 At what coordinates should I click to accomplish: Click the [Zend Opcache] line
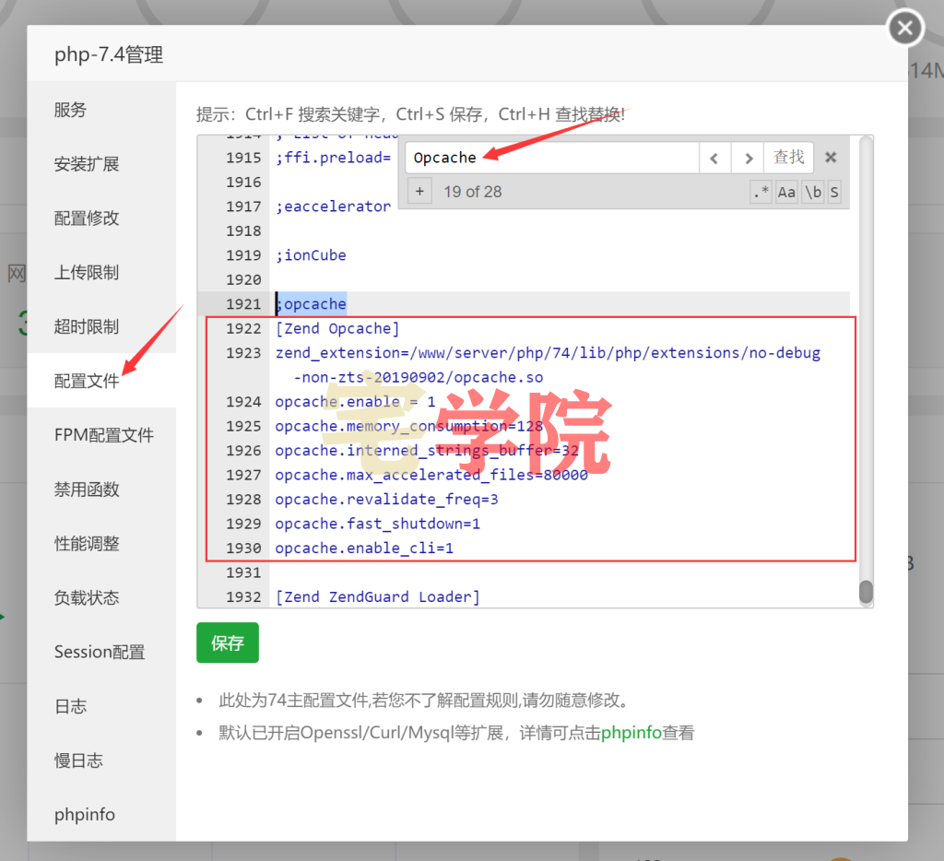337,329
